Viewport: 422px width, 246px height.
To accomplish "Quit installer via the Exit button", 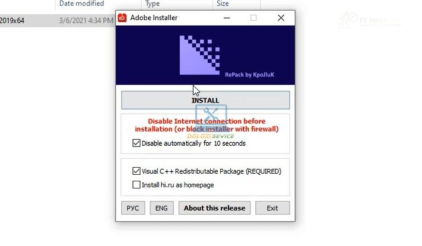I will click(x=272, y=208).
